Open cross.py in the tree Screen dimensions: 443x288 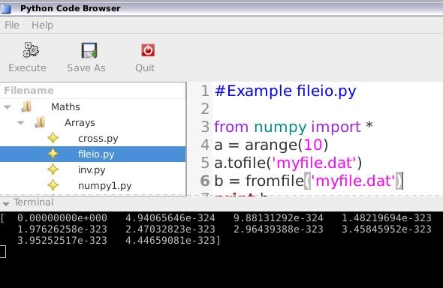click(x=98, y=139)
